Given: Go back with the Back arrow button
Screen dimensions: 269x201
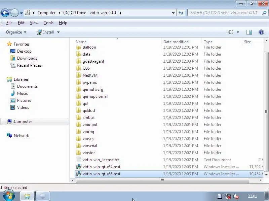Looking at the screenshot, I should pyautogui.click(x=5, y=13).
